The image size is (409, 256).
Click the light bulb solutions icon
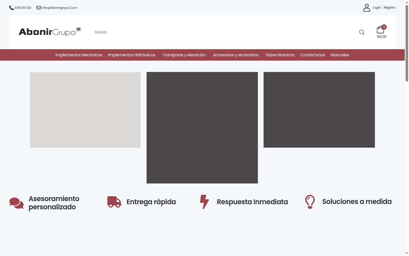point(310,202)
